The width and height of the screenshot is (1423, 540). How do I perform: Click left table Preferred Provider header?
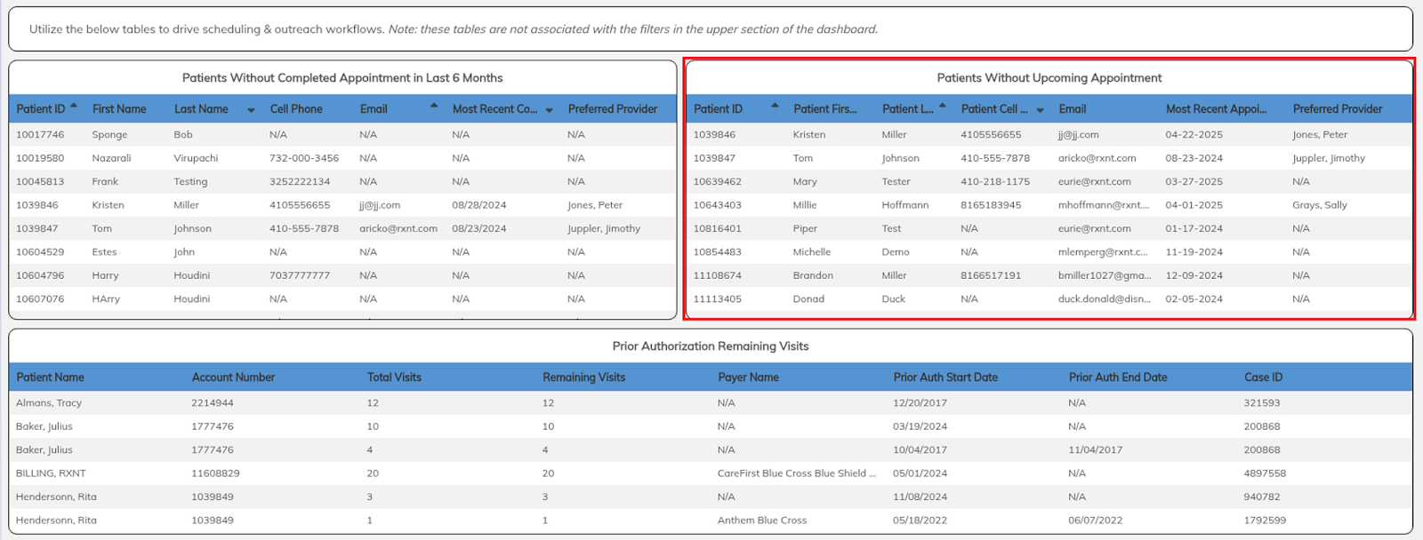[x=613, y=109]
